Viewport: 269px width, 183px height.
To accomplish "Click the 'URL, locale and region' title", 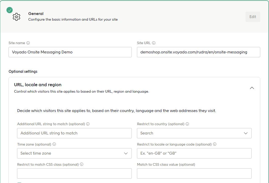I will pyautogui.click(x=38, y=85).
